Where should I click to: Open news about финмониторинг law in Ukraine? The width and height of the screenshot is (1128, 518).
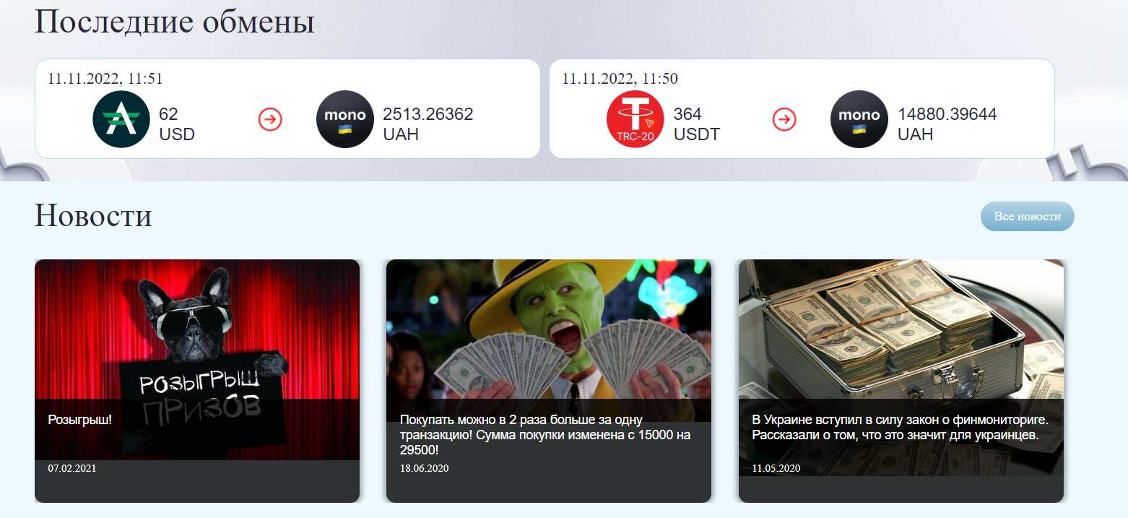tap(900, 428)
